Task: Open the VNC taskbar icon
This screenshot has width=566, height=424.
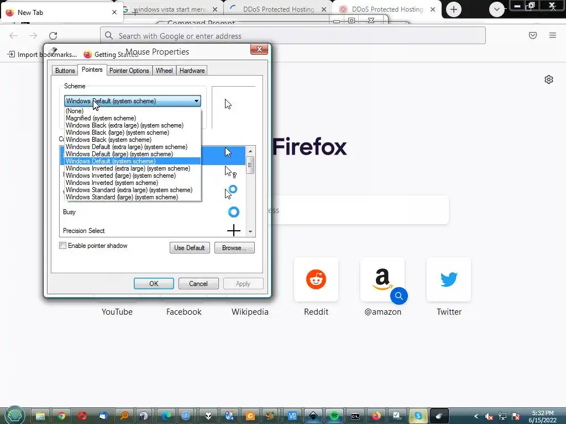Action: coord(292,416)
